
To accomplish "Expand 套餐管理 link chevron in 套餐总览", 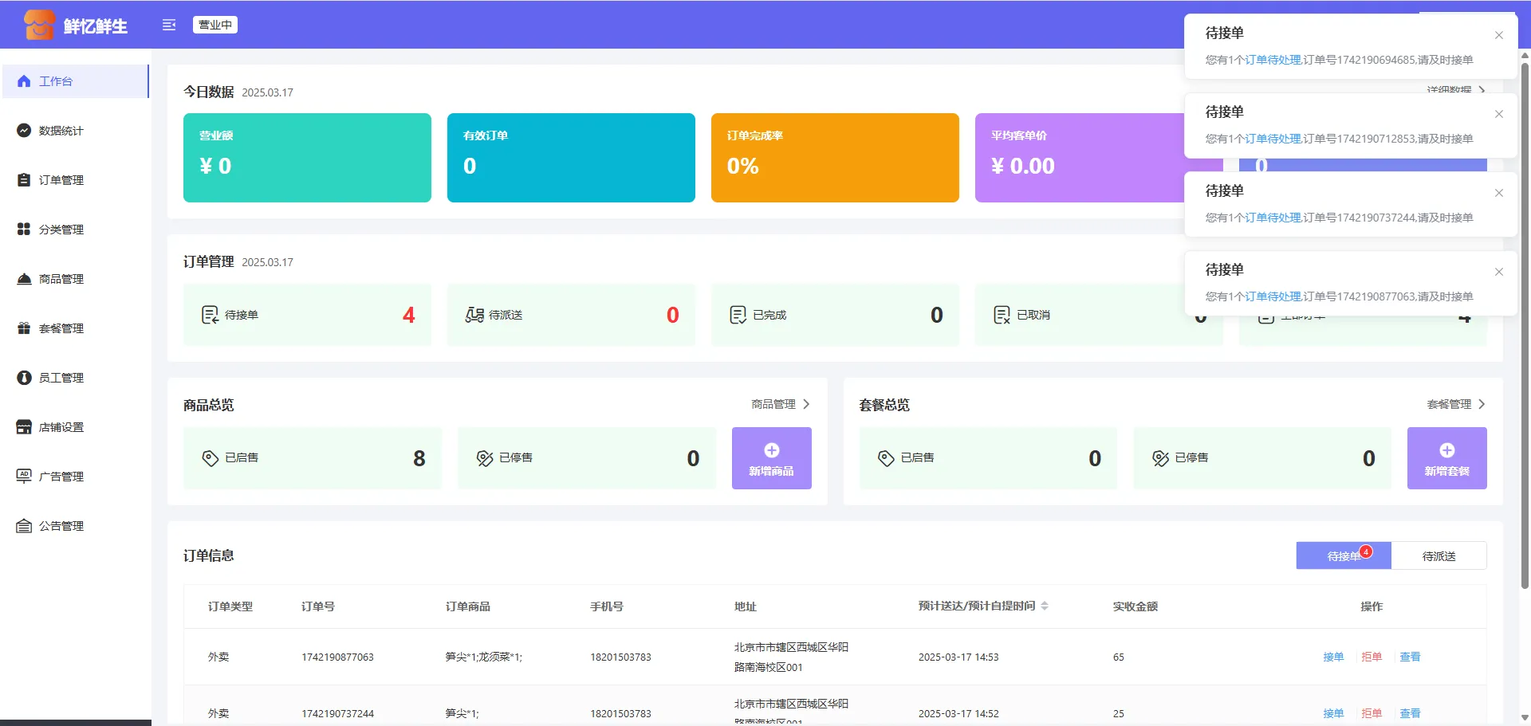I will (1482, 404).
